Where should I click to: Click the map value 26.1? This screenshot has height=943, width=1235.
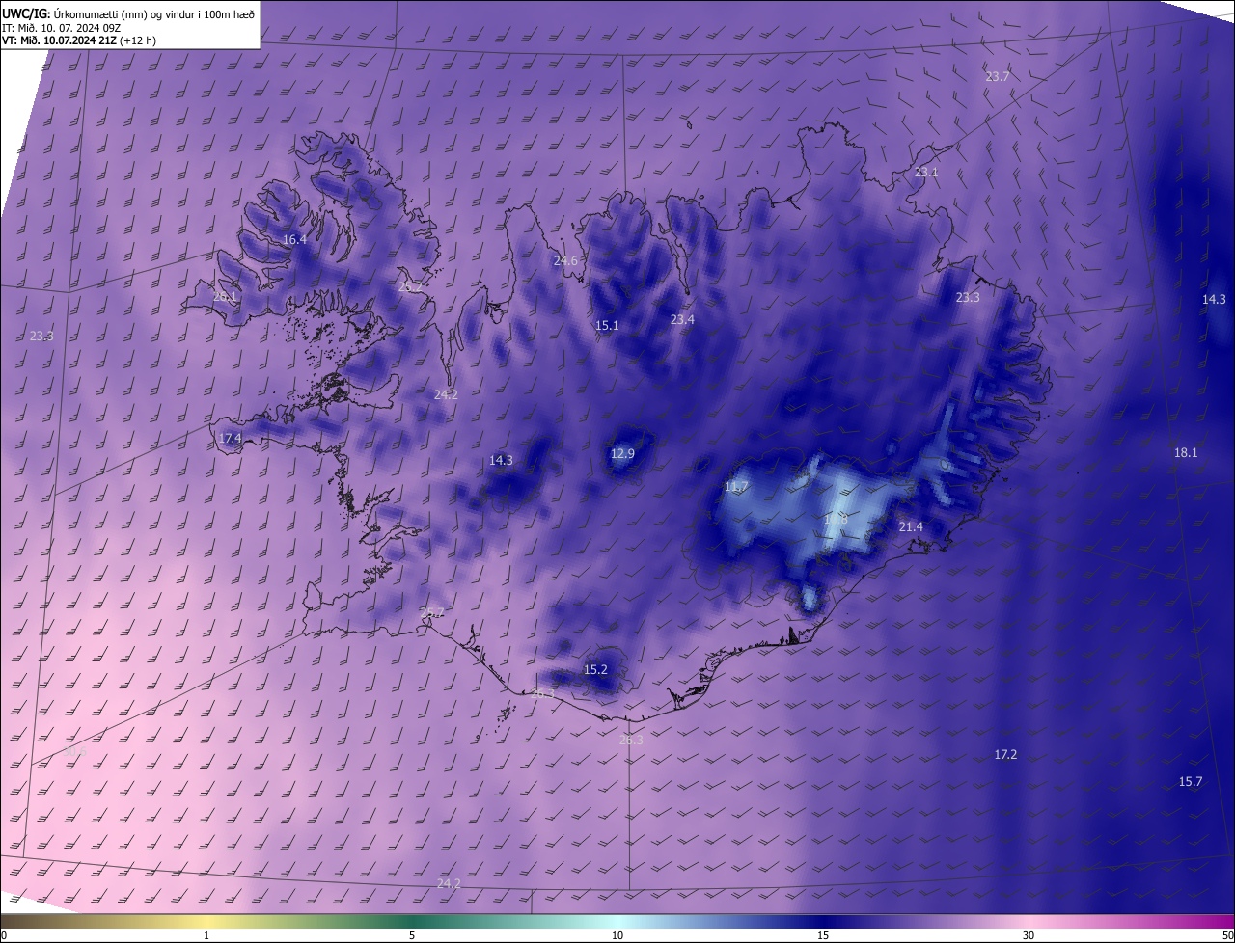[x=225, y=296]
